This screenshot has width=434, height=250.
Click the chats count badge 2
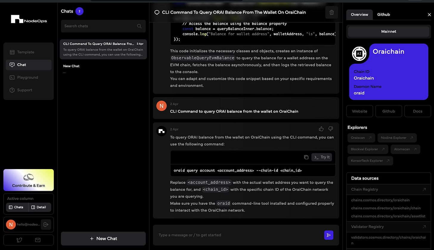click(79, 11)
